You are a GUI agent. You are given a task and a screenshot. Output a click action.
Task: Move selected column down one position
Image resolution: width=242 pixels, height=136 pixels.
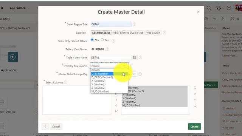(195, 100)
